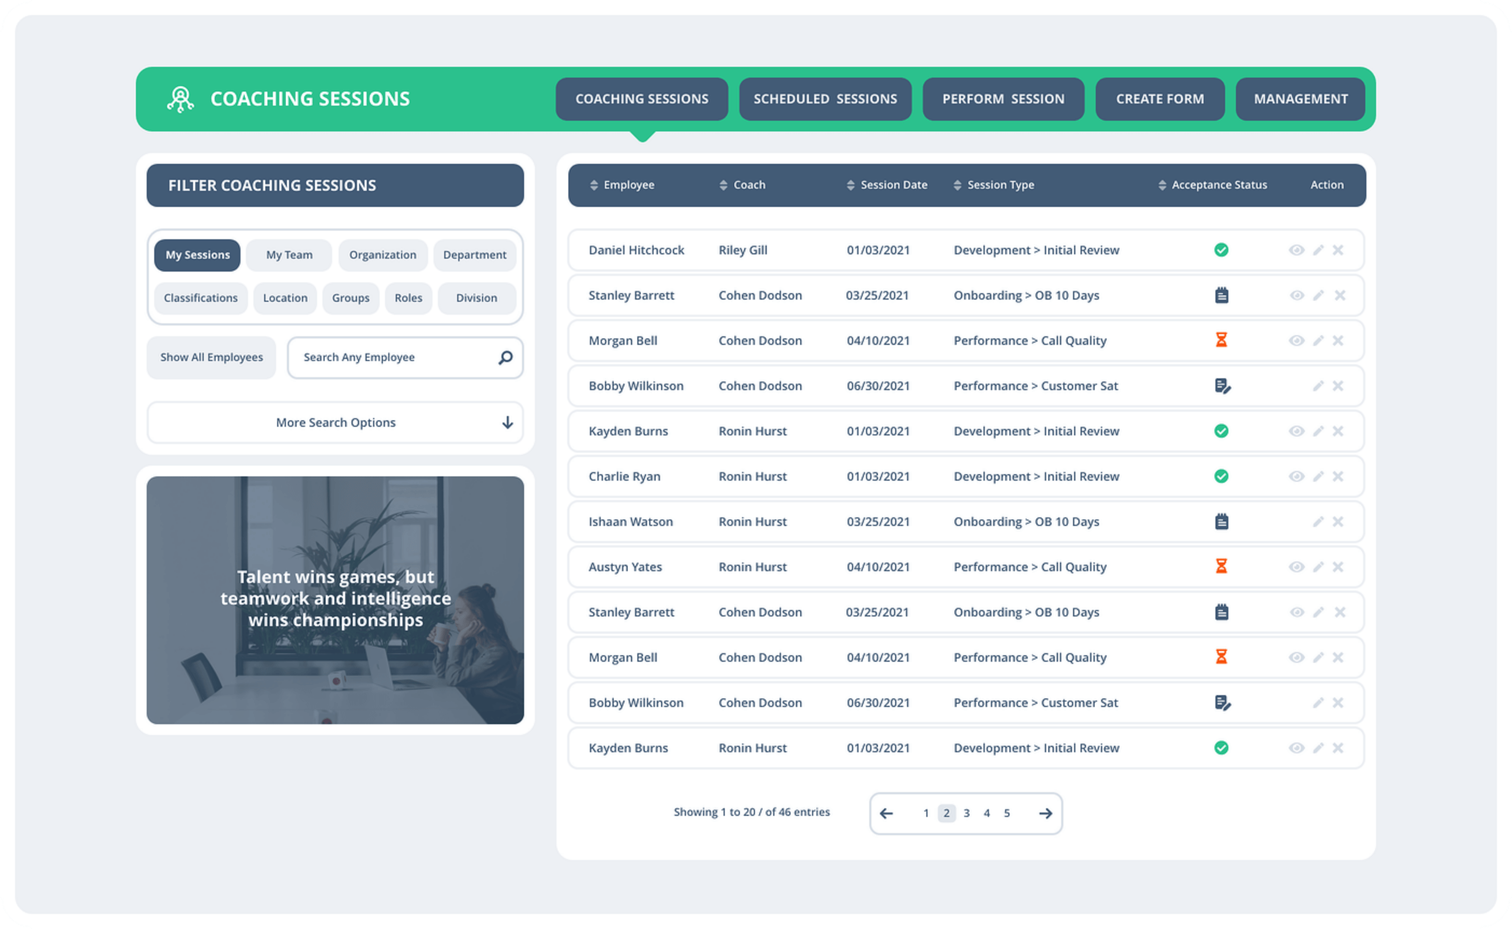Open the Scheduled Sessions tab
1512x929 pixels.
coord(825,99)
